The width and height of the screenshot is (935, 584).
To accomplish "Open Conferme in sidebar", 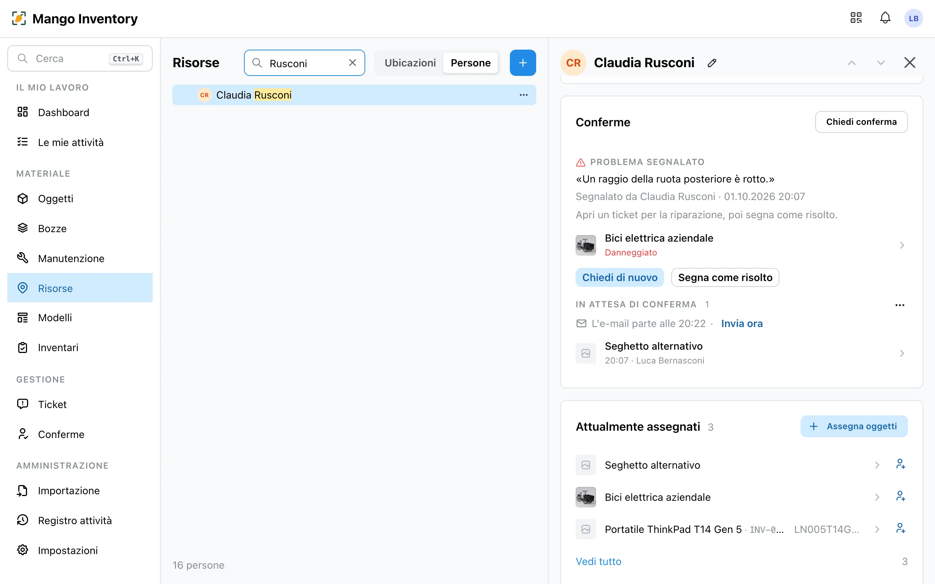I will pos(80,434).
